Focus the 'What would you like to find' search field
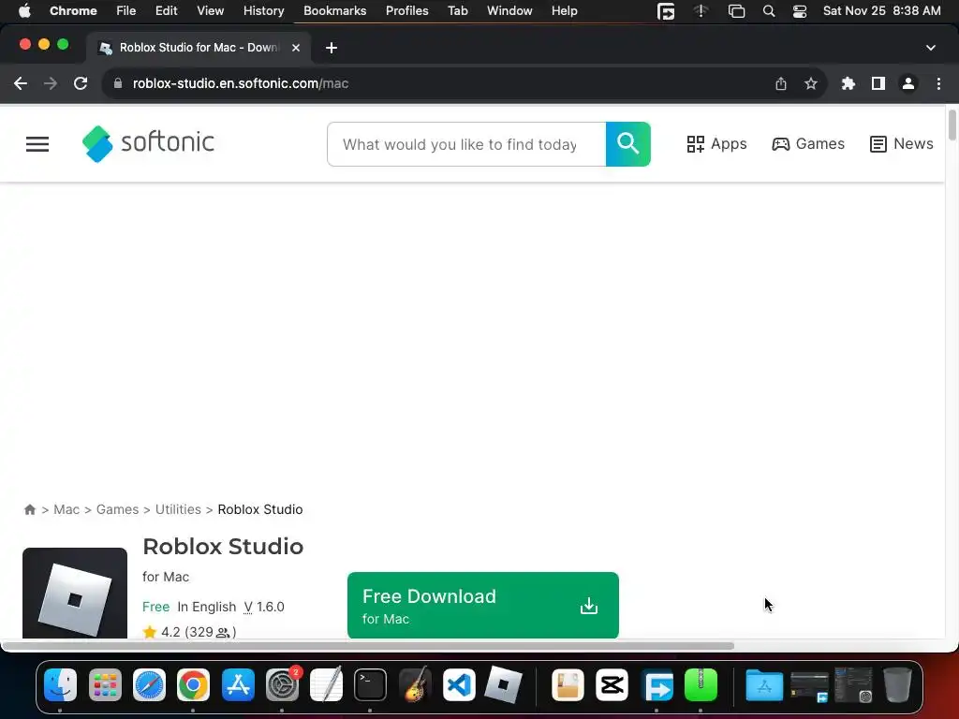The height and width of the screenshot is (719, 959). 466,144
